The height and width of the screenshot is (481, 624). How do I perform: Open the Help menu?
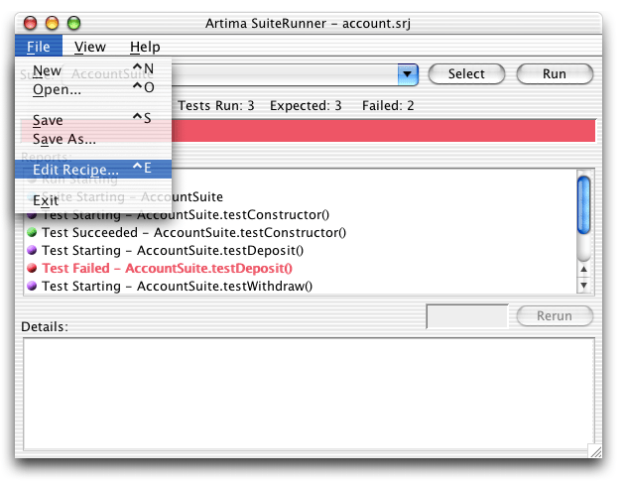145,47
